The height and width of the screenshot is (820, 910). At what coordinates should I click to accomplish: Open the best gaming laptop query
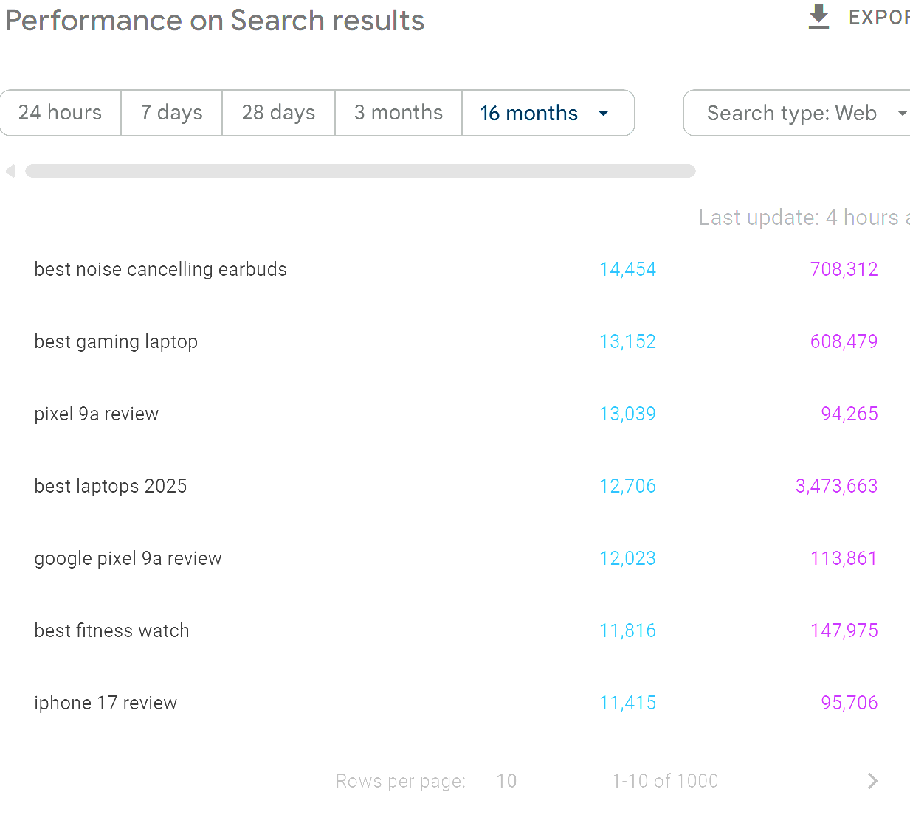(x=116, y=341)
